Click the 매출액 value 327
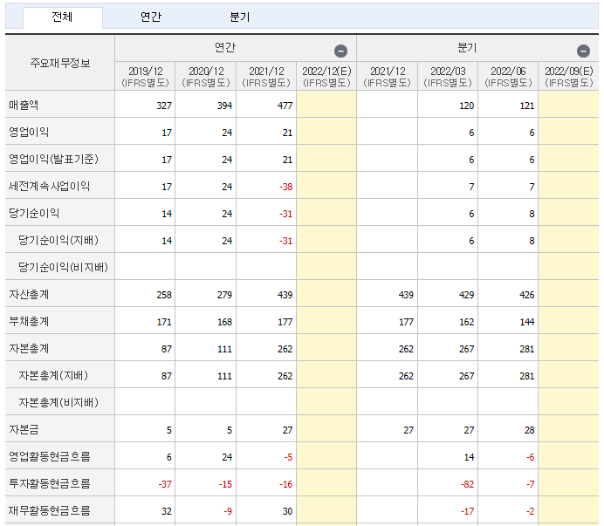This screenshot has height=526, width=604. point(164,106)
